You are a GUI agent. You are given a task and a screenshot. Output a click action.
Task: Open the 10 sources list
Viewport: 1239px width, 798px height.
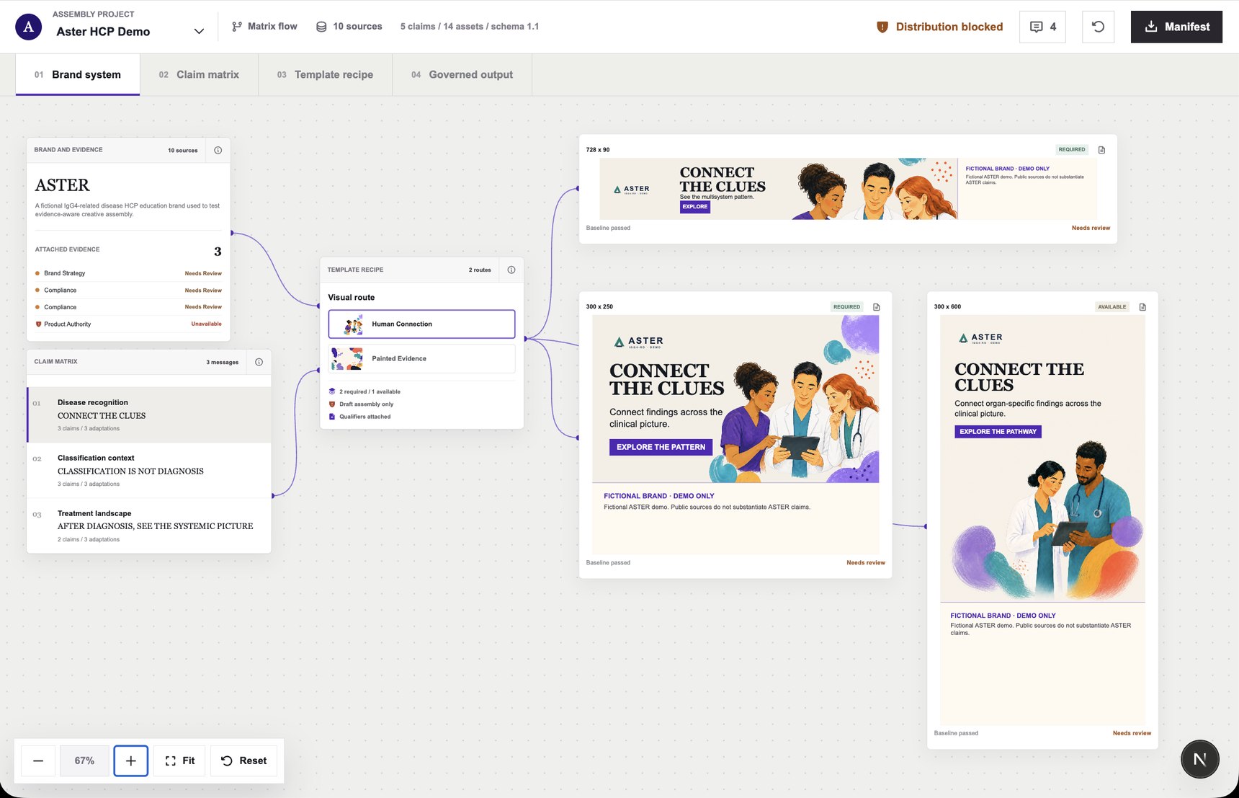(x=349, y=26)
